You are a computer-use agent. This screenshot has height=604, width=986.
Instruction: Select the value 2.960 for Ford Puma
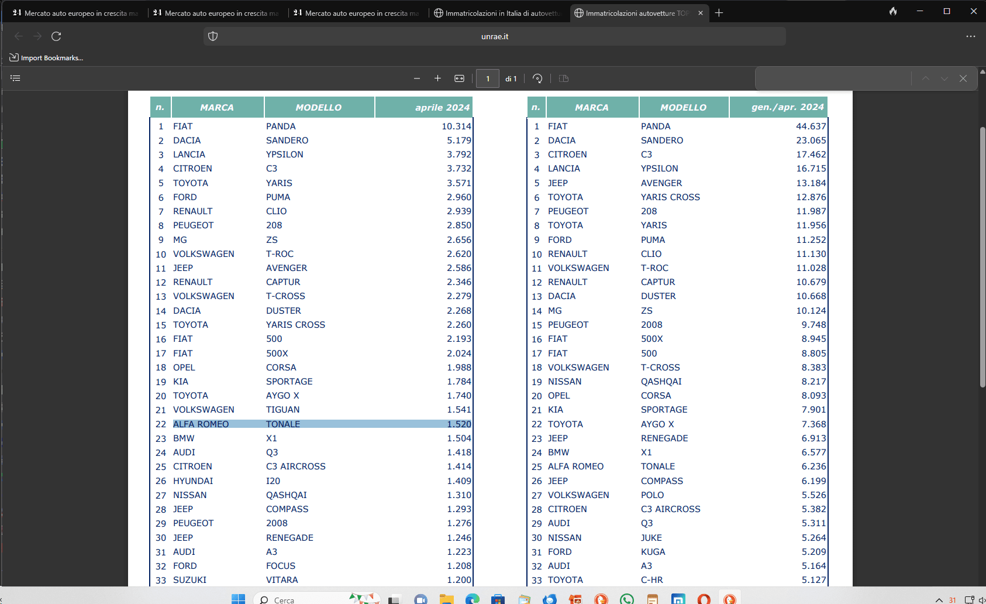pyautogui.click(x=459, y=197)
